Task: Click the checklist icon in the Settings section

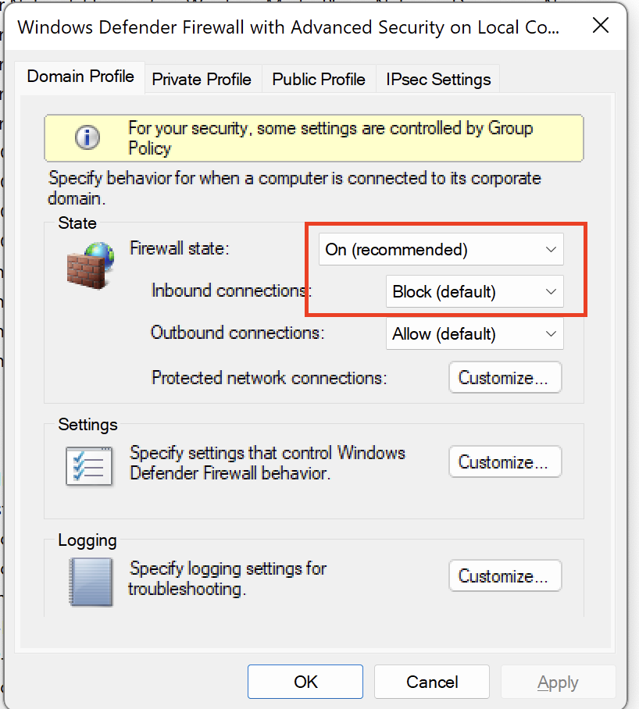Action: 89,465
